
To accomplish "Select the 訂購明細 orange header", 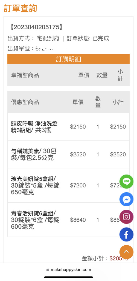I will (x=68, y=59).
